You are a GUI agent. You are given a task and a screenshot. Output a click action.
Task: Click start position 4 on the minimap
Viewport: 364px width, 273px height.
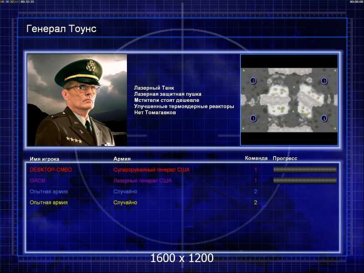click(x=324, y=119)
